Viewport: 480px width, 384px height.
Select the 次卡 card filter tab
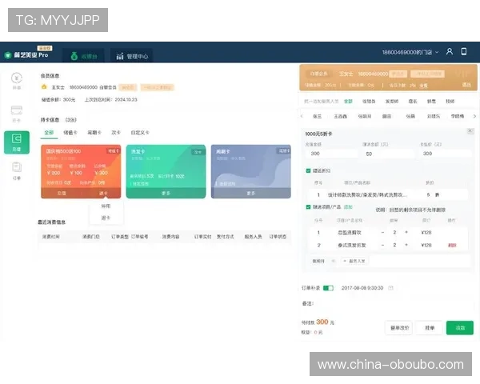[116, 133]
